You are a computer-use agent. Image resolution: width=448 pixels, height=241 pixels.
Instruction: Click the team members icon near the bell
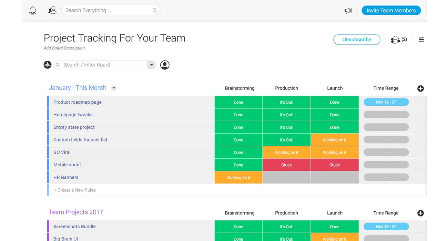click(52, 10)
